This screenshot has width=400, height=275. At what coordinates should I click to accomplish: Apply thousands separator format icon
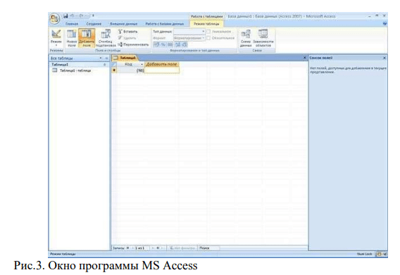click(170, 44)
